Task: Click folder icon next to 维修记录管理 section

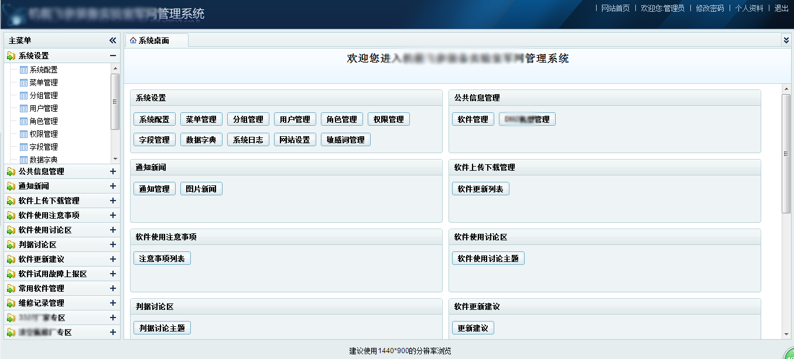Action: pyautogui.click(x=11, y=303)
